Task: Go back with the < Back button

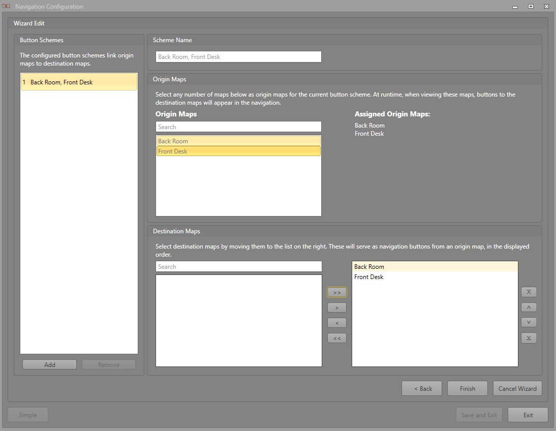Action: [x=421, y=389]
